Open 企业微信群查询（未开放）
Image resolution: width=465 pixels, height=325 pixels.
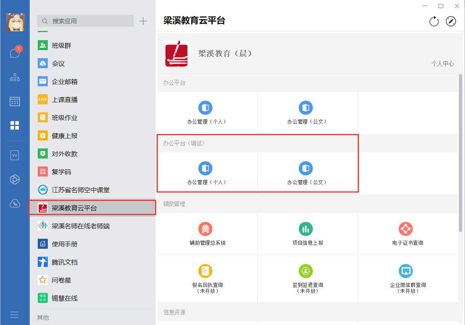point(408,279)
